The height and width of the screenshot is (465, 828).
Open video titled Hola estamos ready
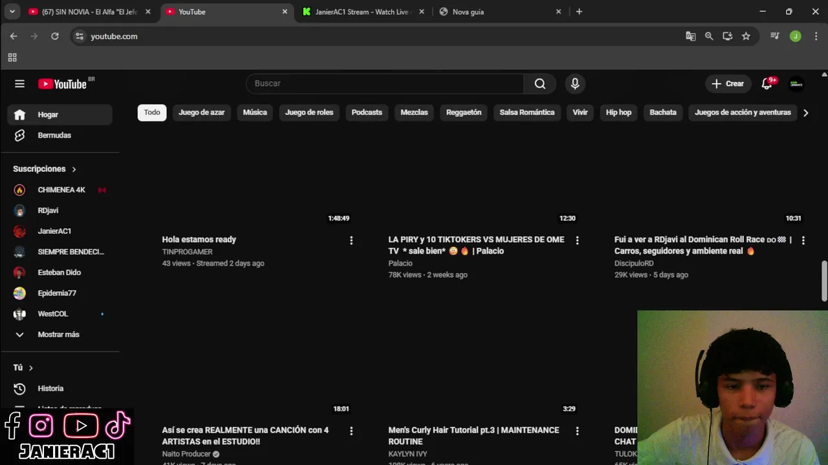(199, 240)
